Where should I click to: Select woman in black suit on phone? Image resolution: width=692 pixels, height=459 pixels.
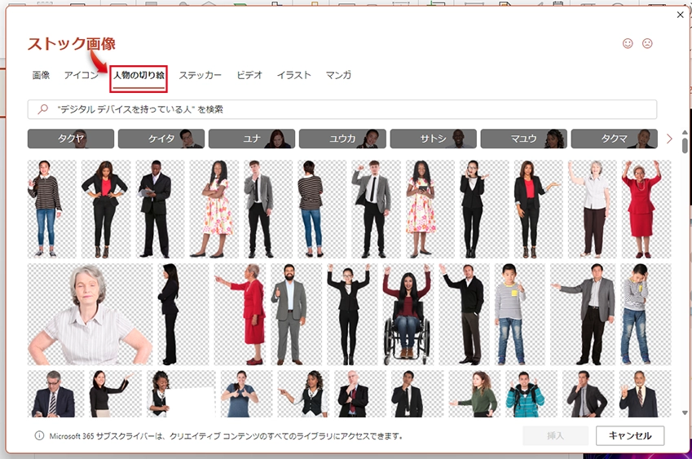click(484, 209)
